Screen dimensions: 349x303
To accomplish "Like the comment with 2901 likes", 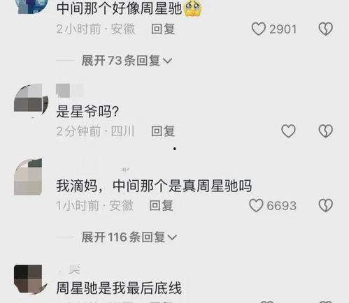I will pos(259,29).
